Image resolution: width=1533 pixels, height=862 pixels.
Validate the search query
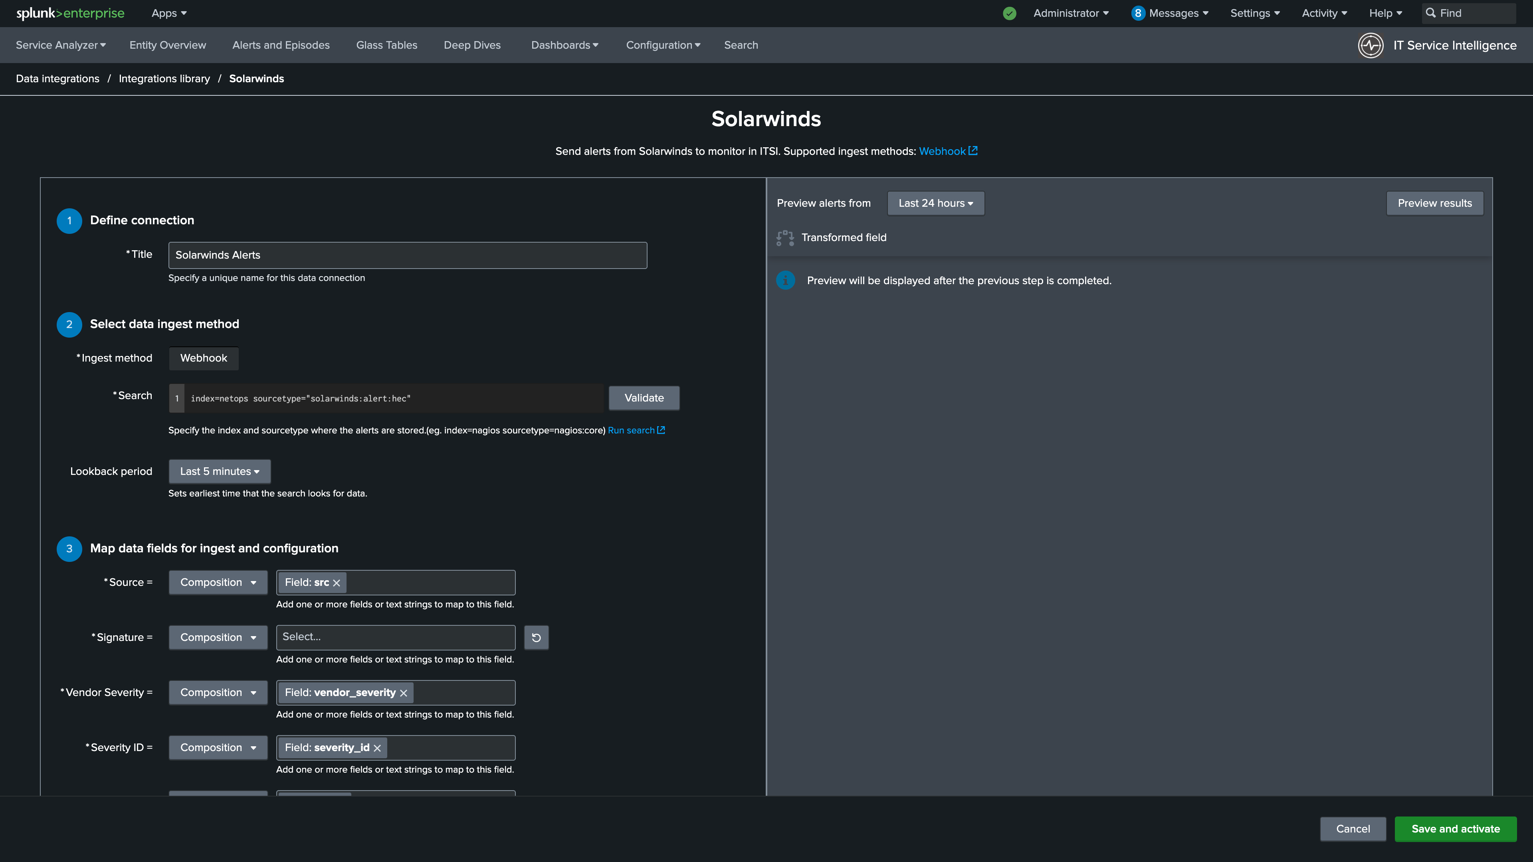pos(644,398)
